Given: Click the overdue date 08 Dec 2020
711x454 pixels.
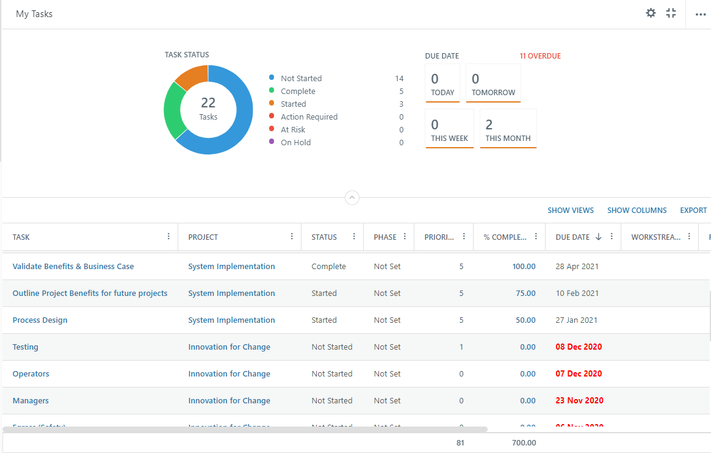Looking at the screenshot, I should click(x=579, y=347).
